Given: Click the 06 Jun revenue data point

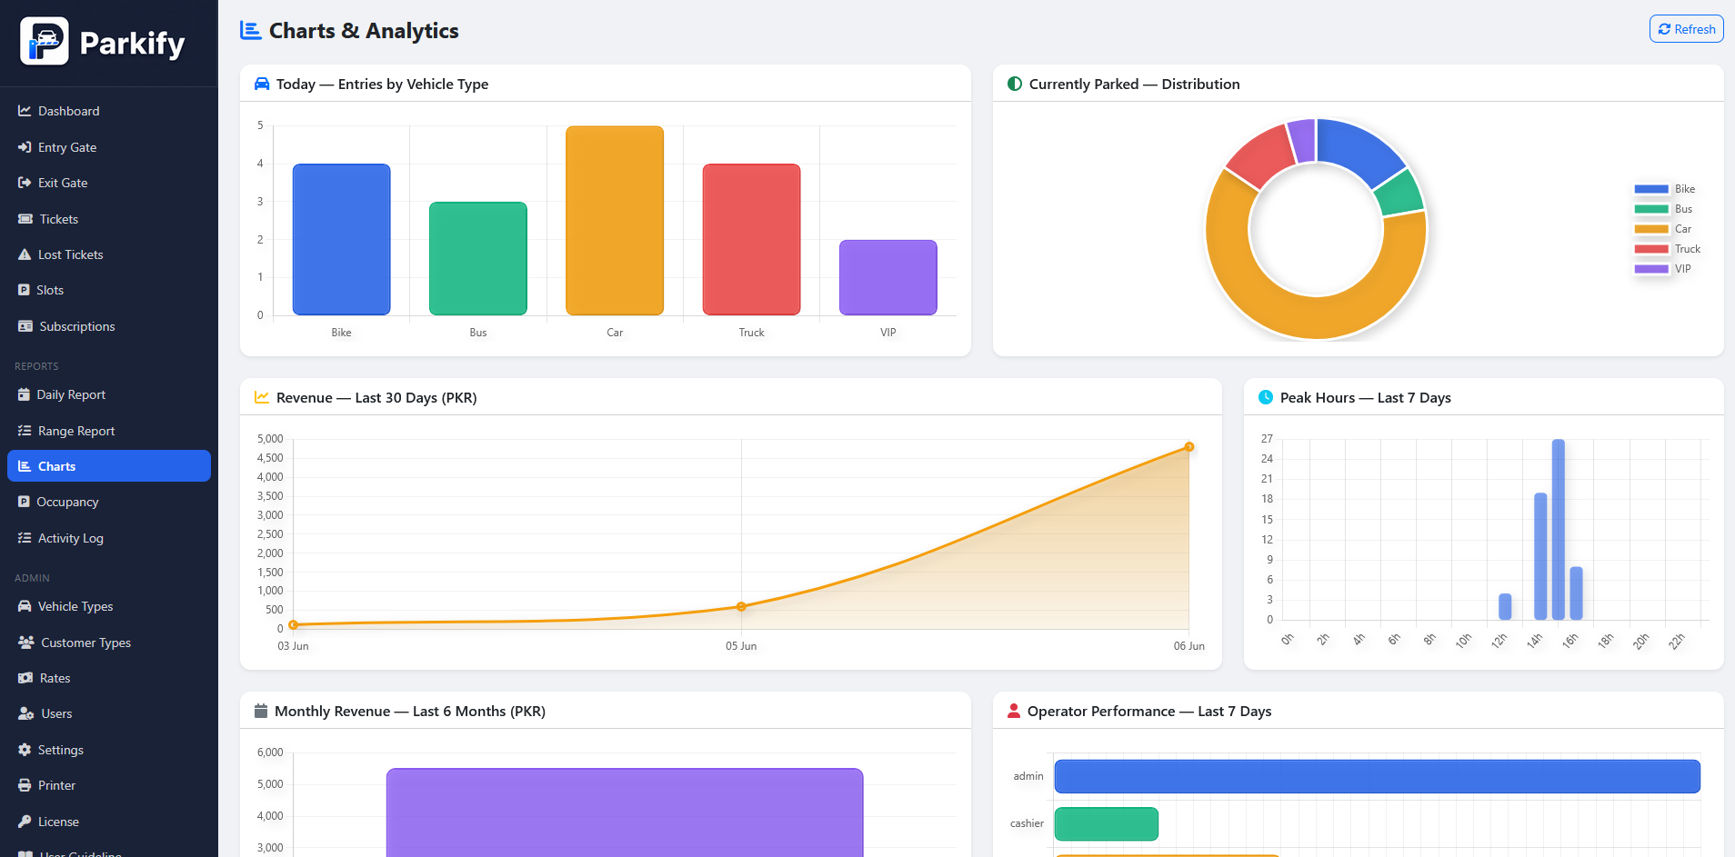Looking at the screenshot, I should [x=1189, y=447].
